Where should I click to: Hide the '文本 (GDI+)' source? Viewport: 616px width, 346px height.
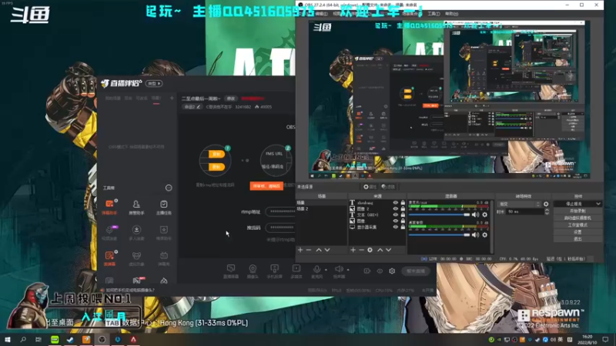coord(396,215)
